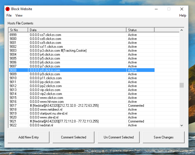Click serial number 9010
This screenshot has height=155, width=195.
point(13,78)
